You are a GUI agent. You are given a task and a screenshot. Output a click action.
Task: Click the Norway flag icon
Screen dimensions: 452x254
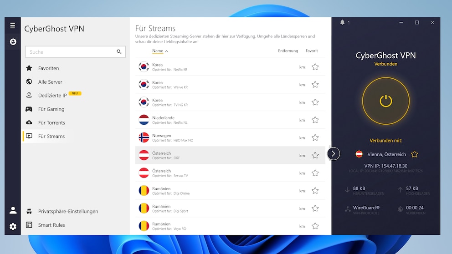pos(144,137)
